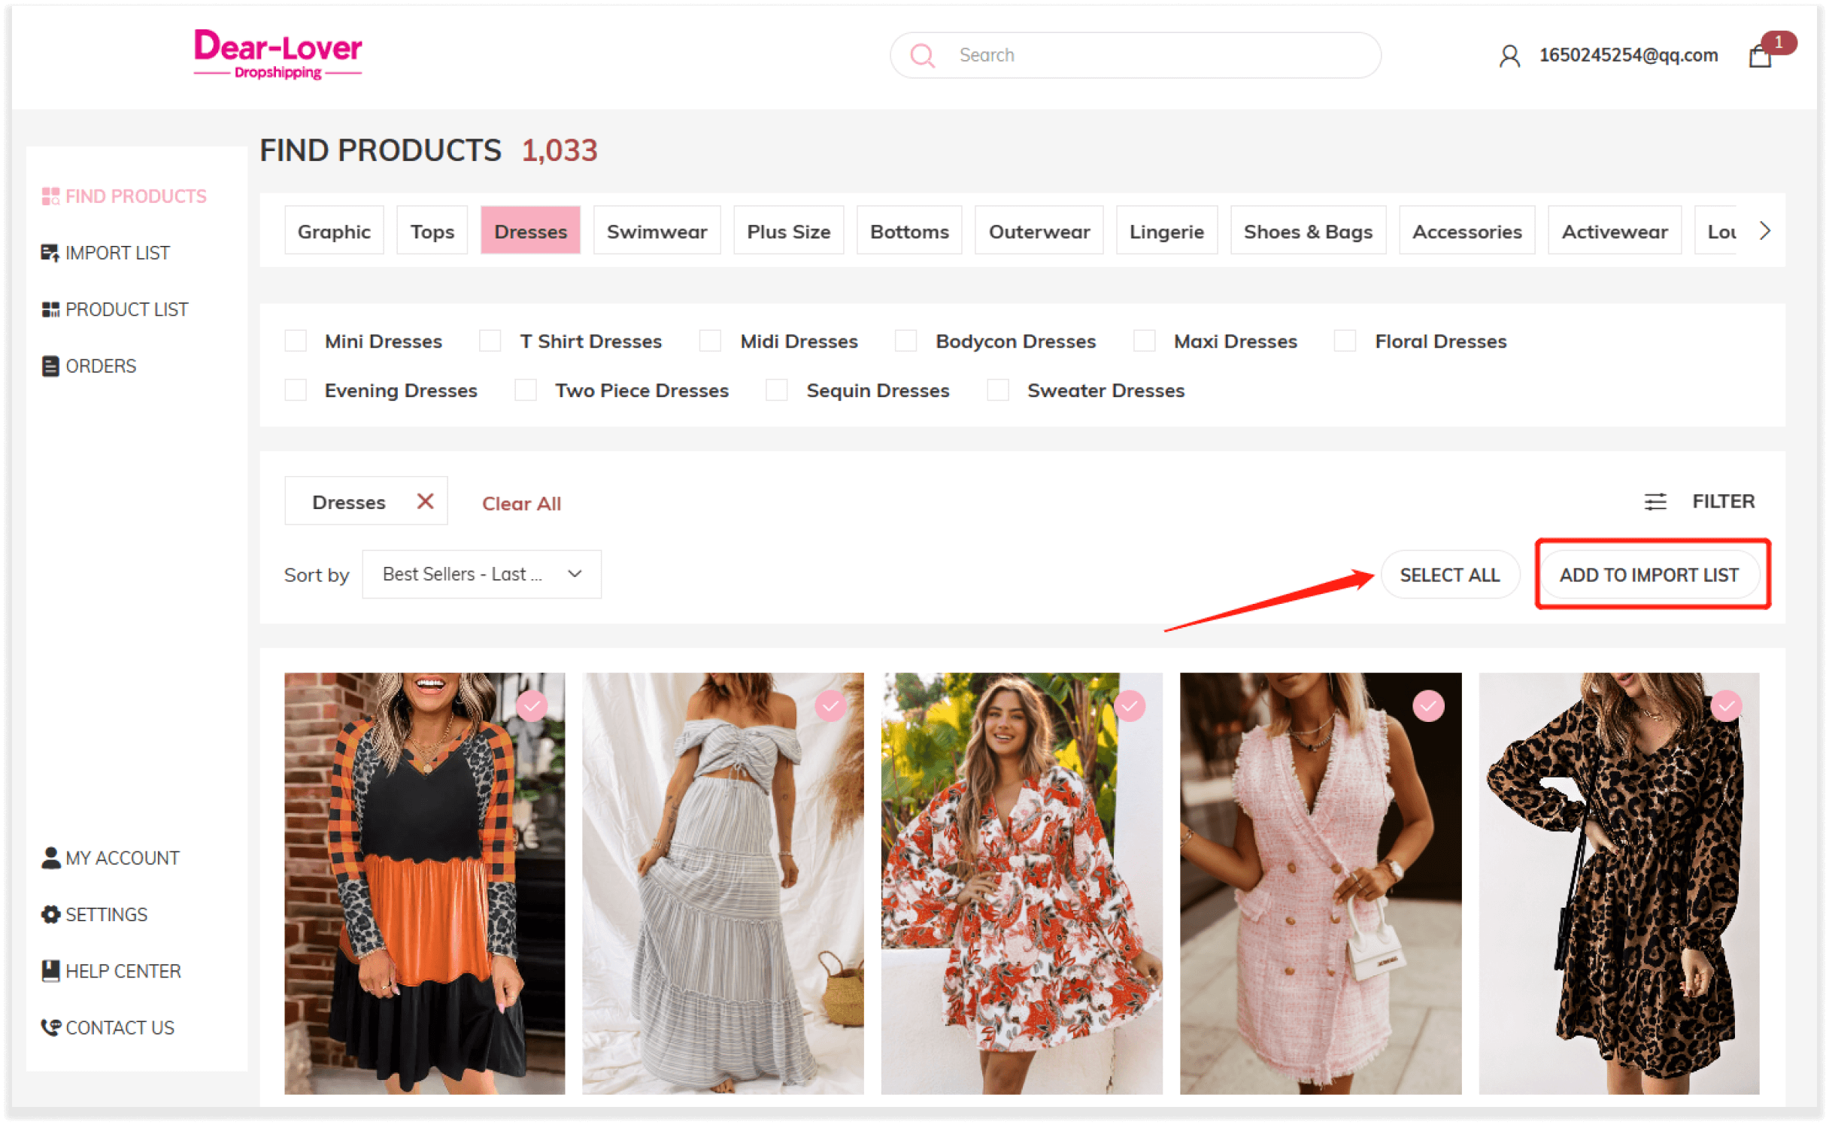
Task: Click the user account icon next to email
Action: pyautogui.click(x=1509, y=56)
